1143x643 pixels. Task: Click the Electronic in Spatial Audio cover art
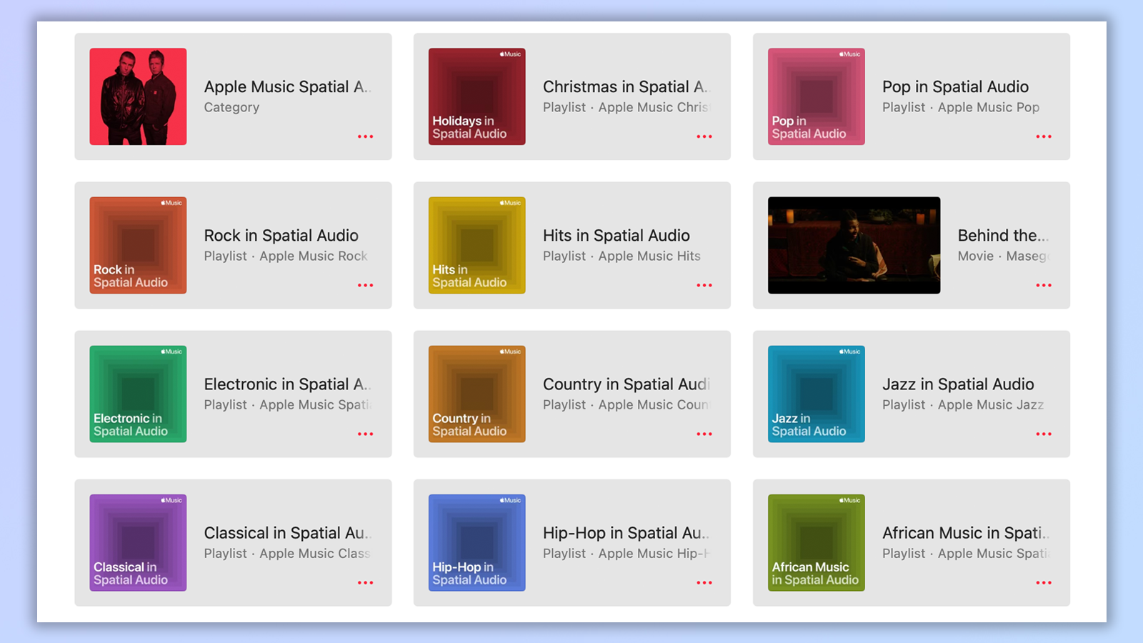pyautogui.click(x=138, y=394)
